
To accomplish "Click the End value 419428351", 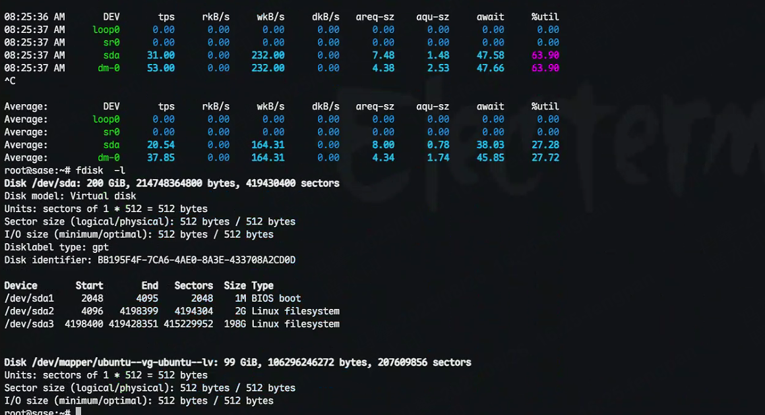I will tap(134, 324).
